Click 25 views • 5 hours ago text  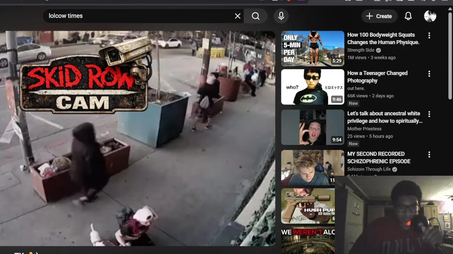(x=370, y=136)
